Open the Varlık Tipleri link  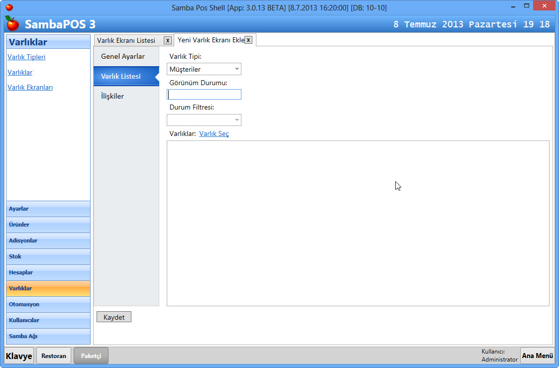tap(26, 57)
